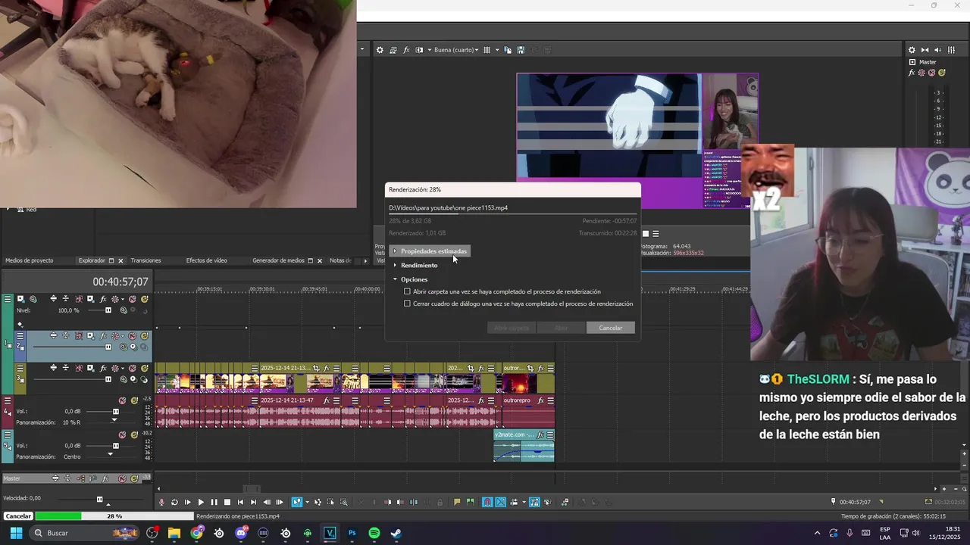Enable Abrir carpeta after render completes checkbox
Screen dimensions: 970x545
tap(407, 291)
